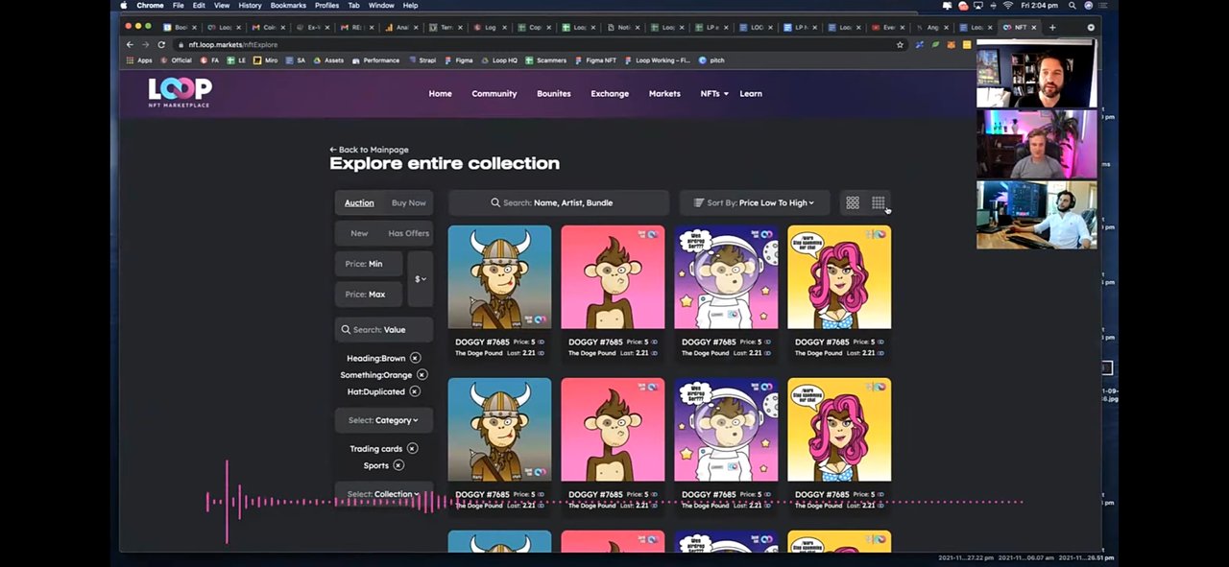Open the Figma NFT bookmark

595,60
